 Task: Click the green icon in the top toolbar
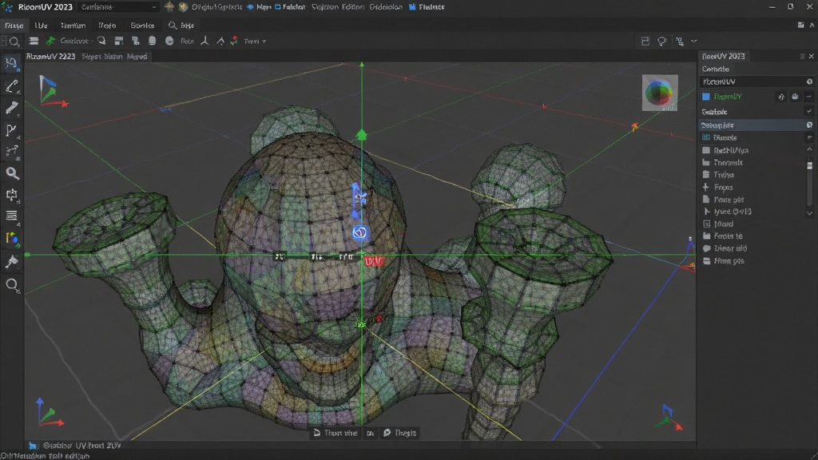[x=50, y=41]
